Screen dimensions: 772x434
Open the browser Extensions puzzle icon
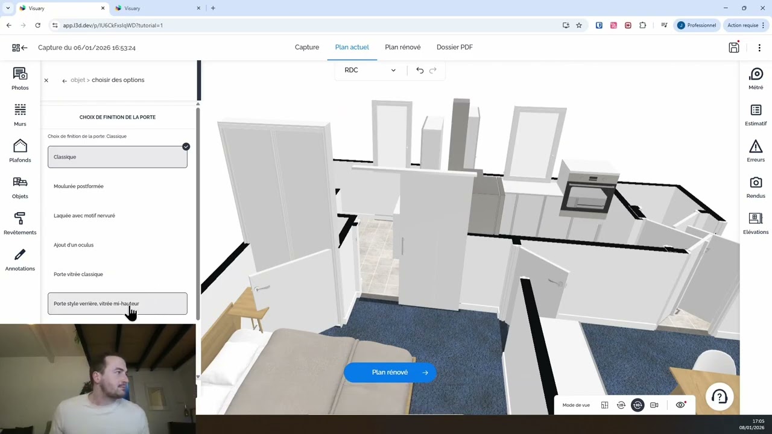coord(642,25)
